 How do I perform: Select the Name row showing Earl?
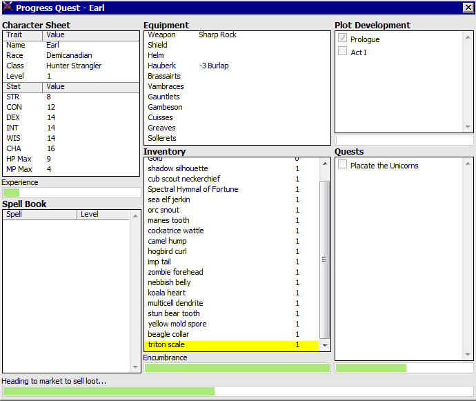(71, 45)
